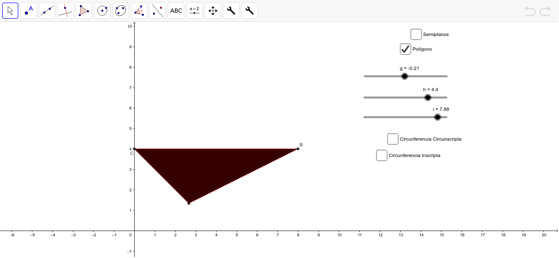The height and width of the screenshot is (258, 559).
Task: Choose the Line through two points tool
Action: [47, 11]
